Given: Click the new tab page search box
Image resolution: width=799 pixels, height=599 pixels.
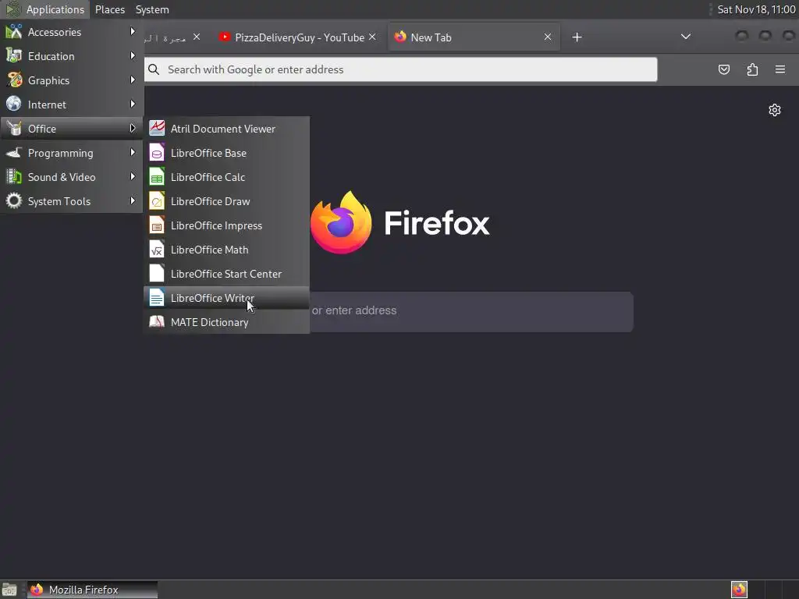Looking at the screenshot, I should coord(471,312).
